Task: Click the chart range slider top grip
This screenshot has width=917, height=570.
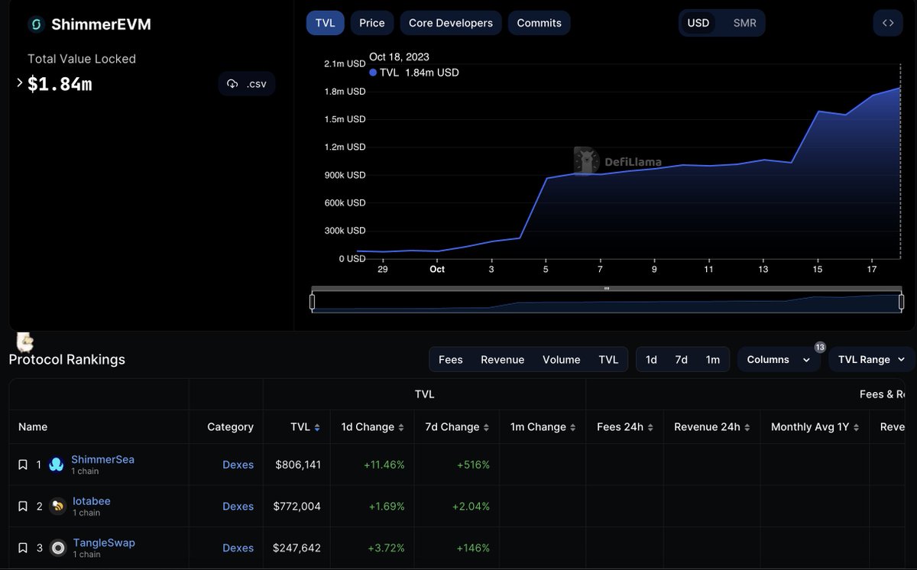Action: 607,289
